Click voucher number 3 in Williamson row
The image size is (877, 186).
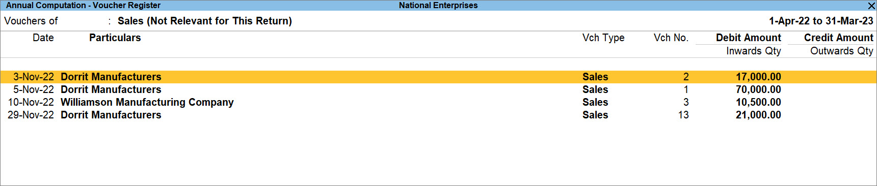(x=686, y=102)
